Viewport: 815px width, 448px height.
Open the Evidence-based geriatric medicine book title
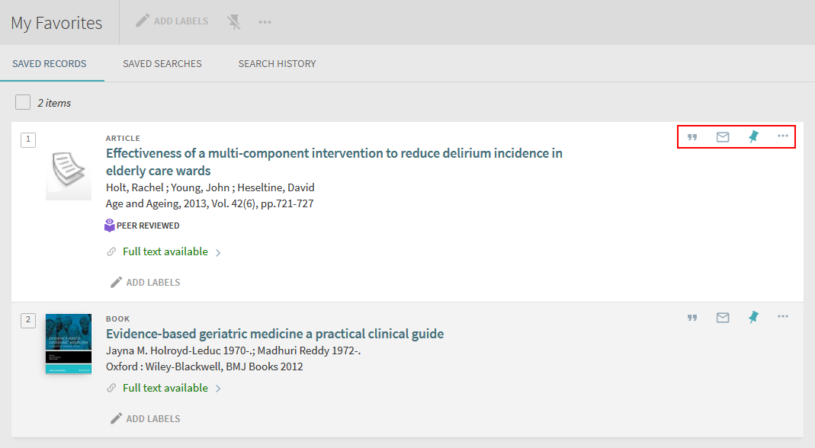tap(274, 334)
